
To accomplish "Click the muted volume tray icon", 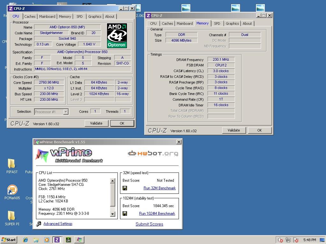I will tap(280, 240).
